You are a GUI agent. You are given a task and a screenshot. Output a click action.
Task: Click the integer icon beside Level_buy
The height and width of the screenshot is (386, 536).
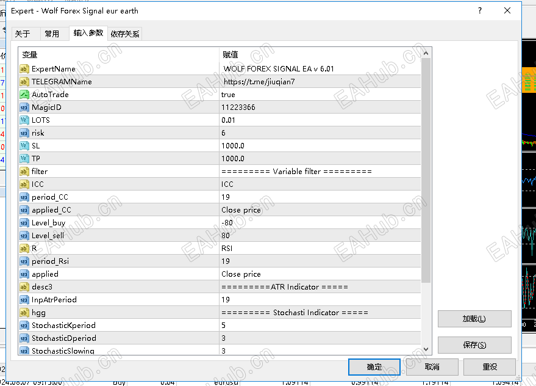(24, 223)
